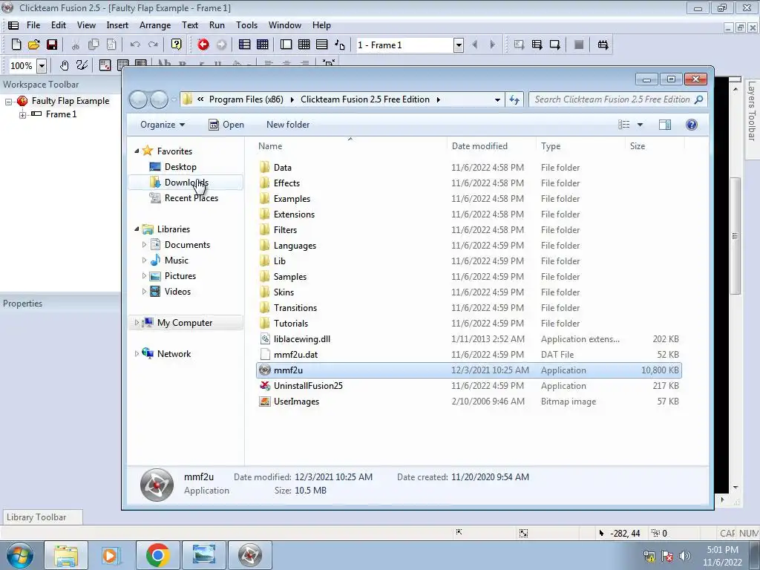Click the Windows Start orb

click(19, 555)
